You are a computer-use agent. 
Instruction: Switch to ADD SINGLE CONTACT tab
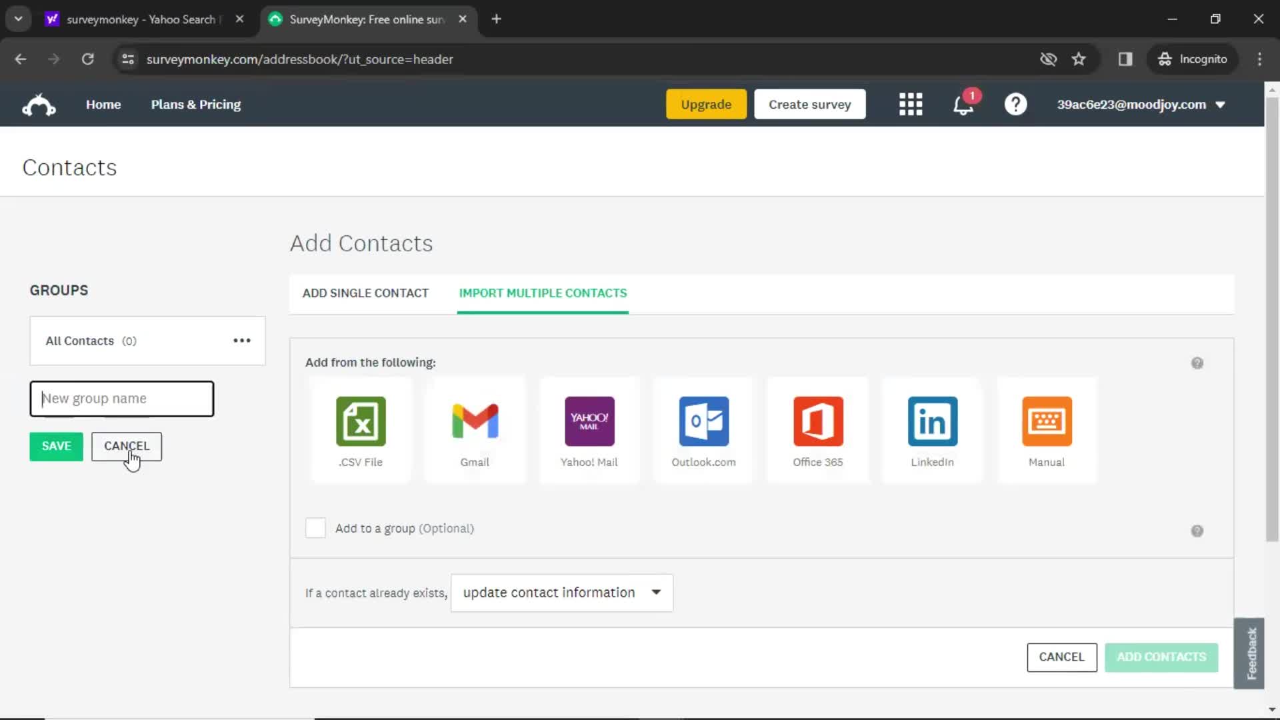coord(366,293)
